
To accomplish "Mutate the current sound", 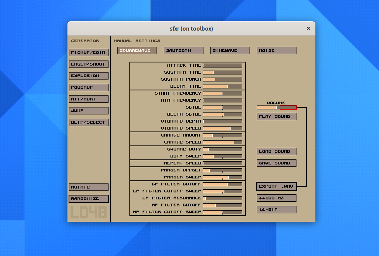I will tap(89, 187).
